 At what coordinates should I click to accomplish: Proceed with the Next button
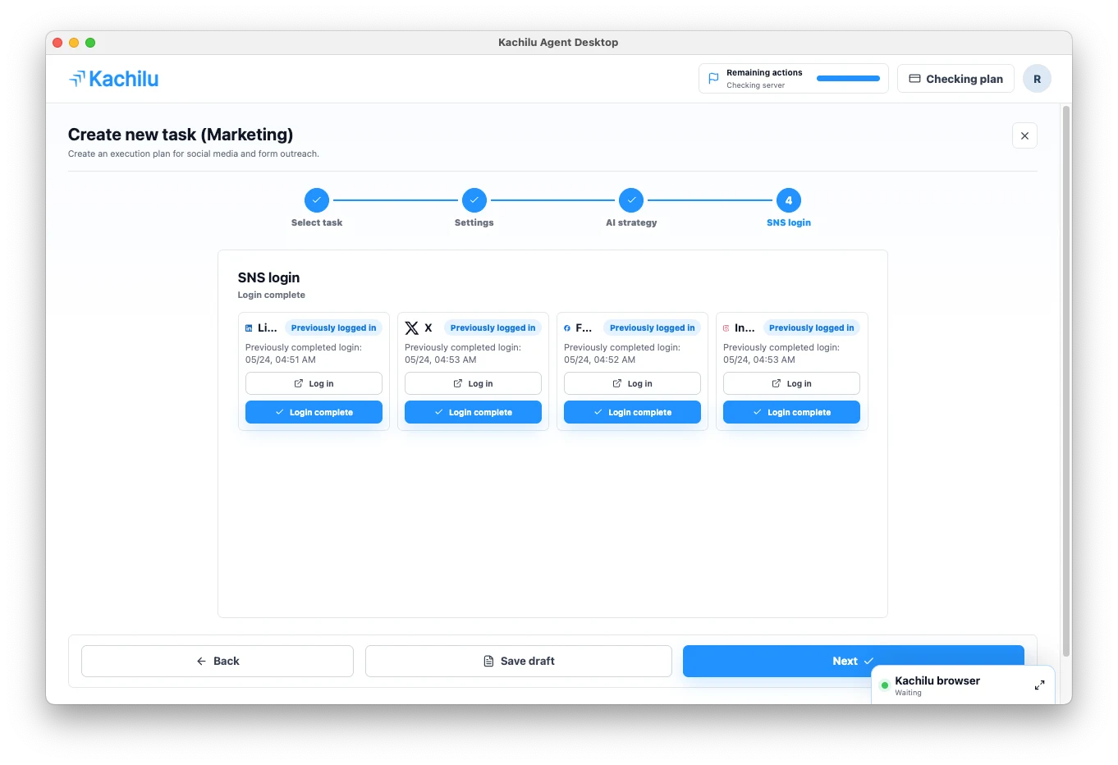point(854,661)
